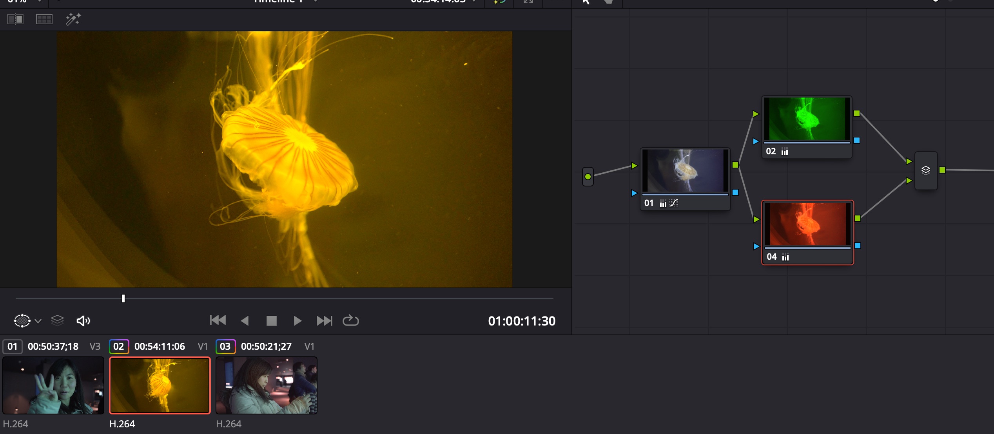Select clip 01 thumbnail with waving woman
This screenshot has height=434, width=994.
(x=53, y=385)
